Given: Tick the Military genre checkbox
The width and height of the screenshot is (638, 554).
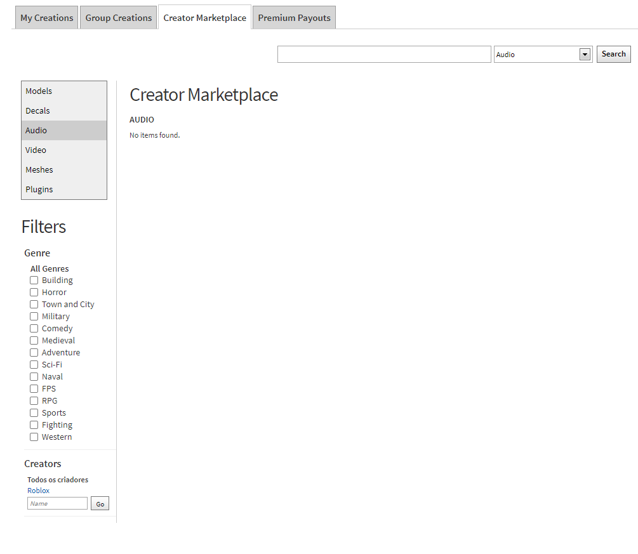Looking at the screenshot, I should pyautogui.click(x=34, y=316).
